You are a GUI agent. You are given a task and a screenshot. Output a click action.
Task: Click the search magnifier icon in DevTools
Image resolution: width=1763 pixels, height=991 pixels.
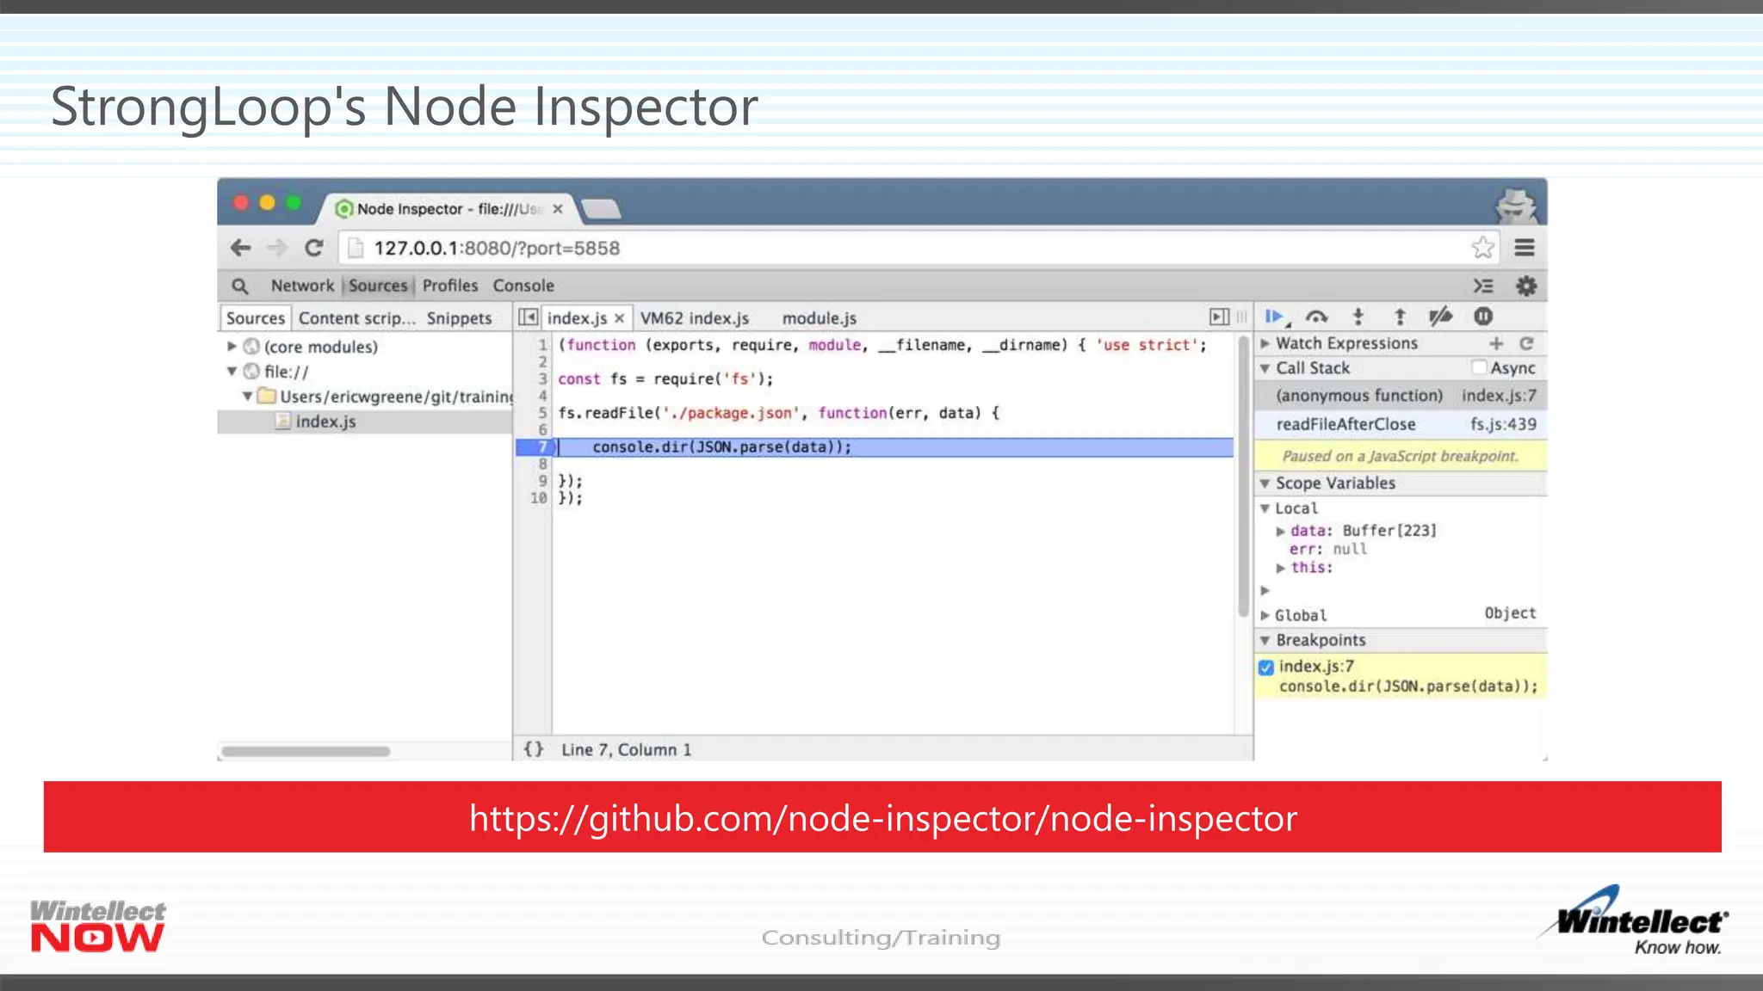click(240, 286)
